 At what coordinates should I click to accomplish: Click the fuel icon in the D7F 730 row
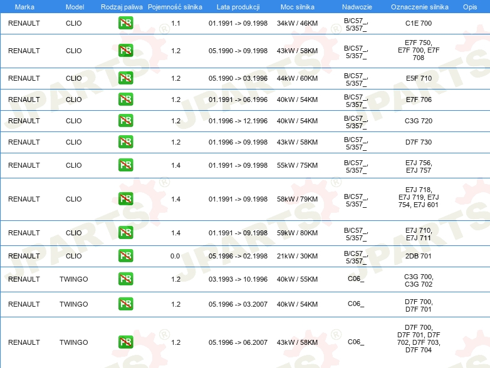pos(125,141)
